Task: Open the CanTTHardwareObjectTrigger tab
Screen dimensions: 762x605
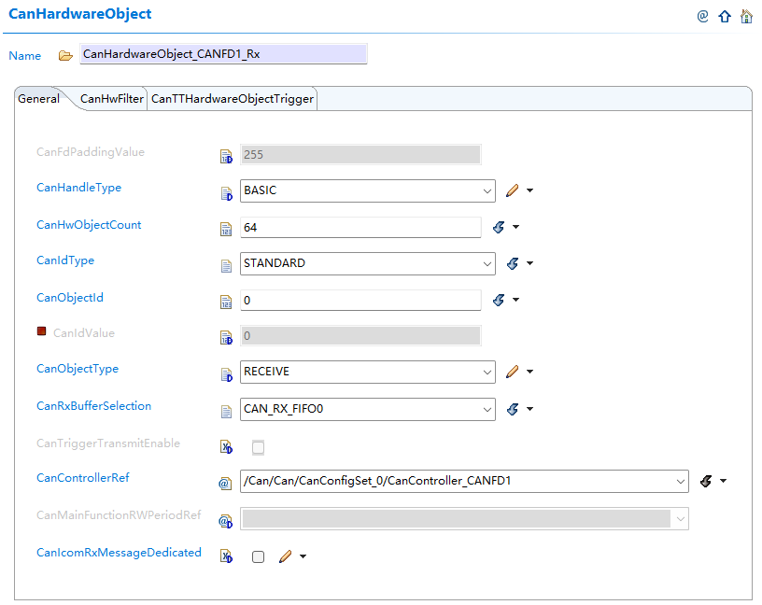Action: 233,99
